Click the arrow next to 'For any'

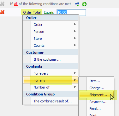point(75,80)
